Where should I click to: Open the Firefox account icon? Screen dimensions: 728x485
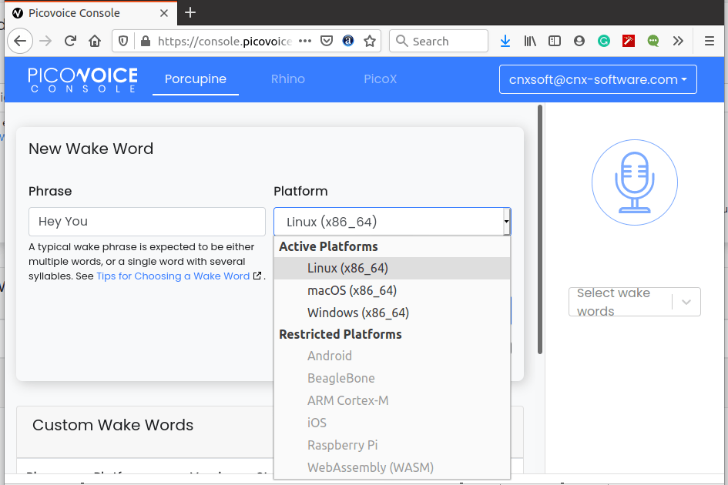point(579,42)
